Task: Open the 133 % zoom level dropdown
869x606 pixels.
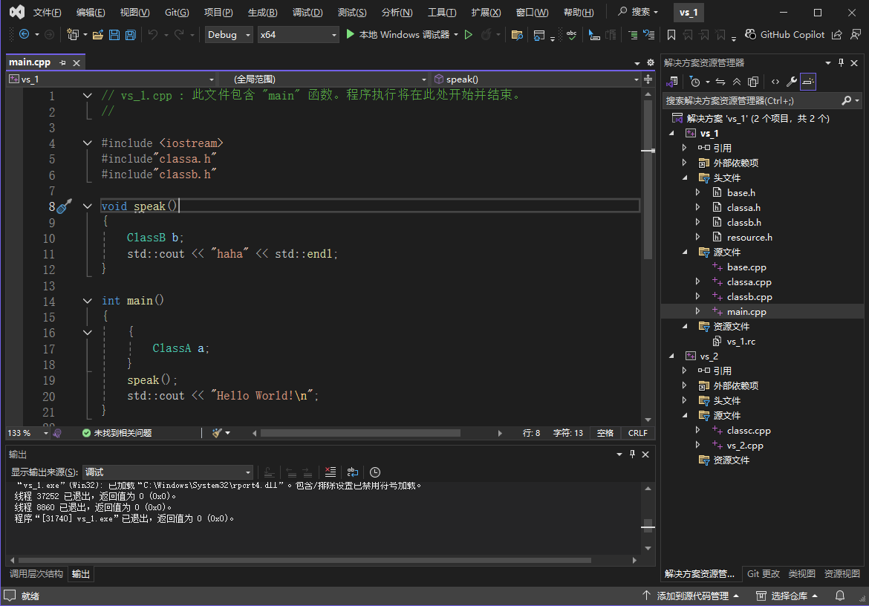Action: (x=27, y=433)
